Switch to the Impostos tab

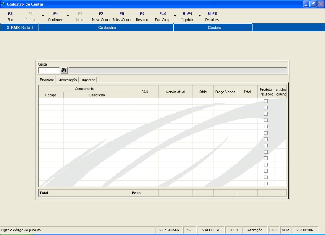pos(88,80)
